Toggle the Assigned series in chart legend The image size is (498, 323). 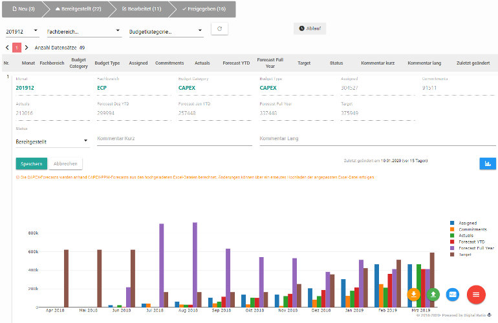pyautogui.click(x=467, y=223)
